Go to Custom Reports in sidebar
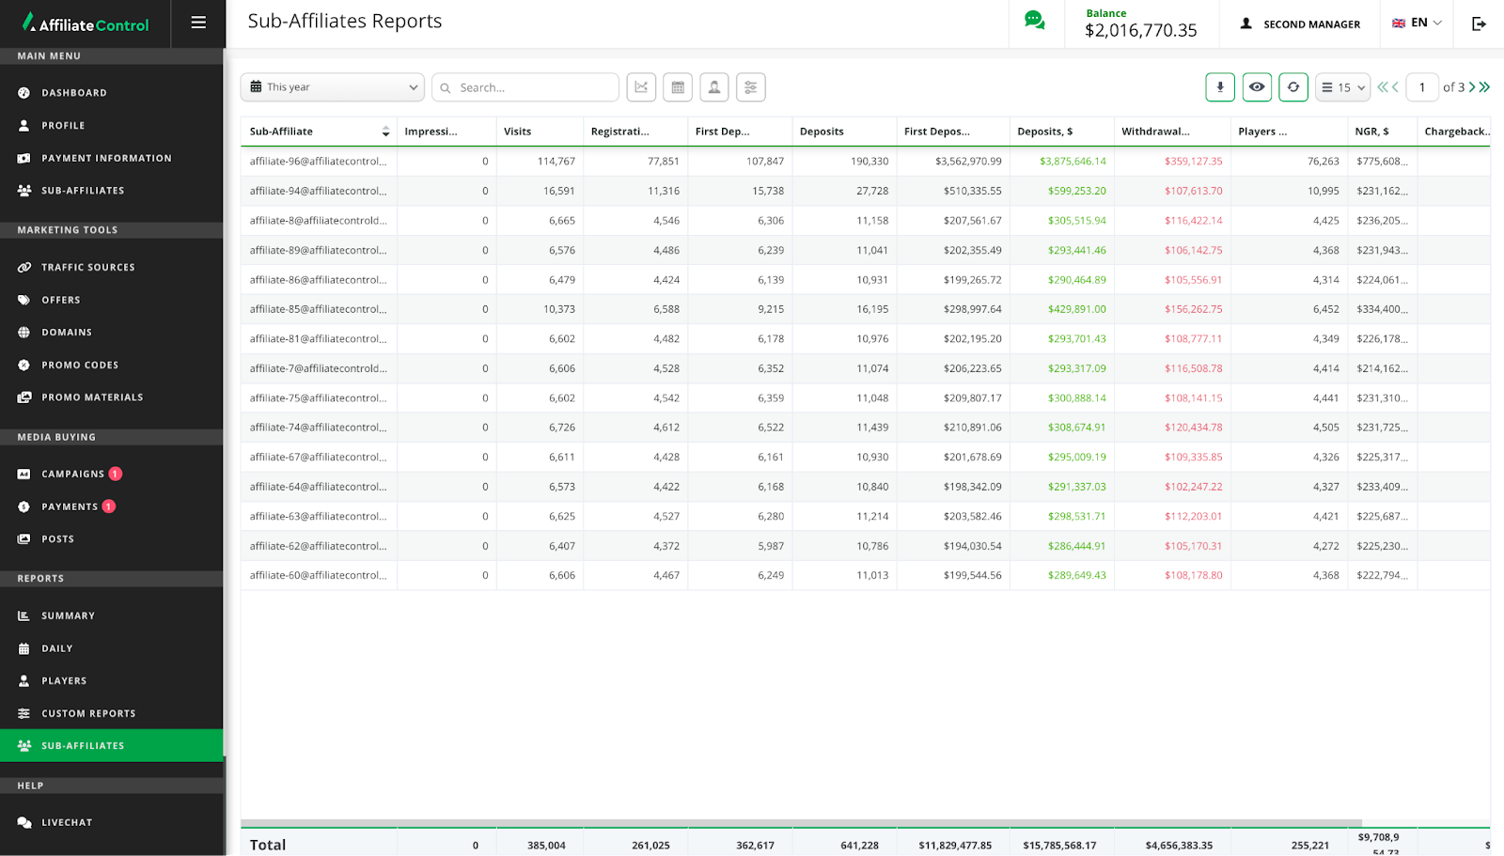 pyautogui.click(x=88, y=713)
